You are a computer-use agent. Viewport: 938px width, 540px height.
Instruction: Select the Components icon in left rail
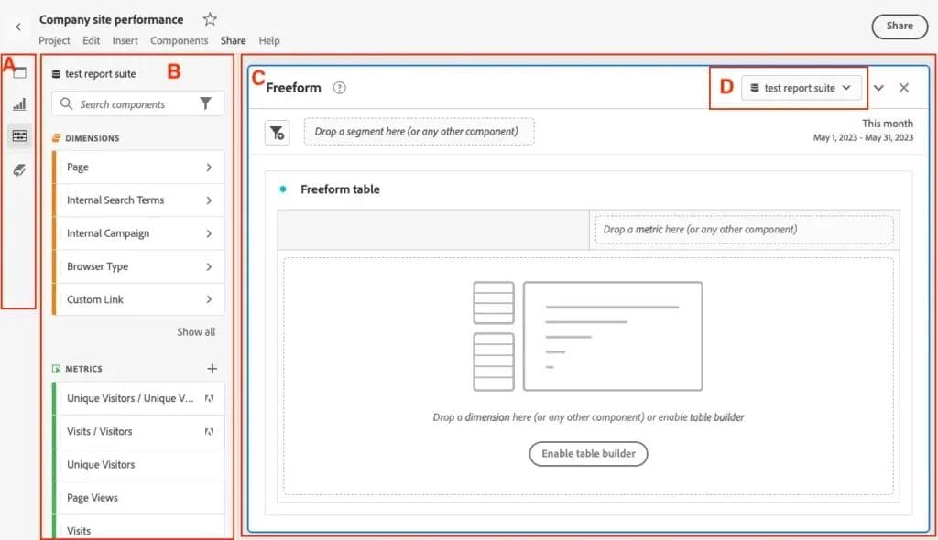click(20, 135)
